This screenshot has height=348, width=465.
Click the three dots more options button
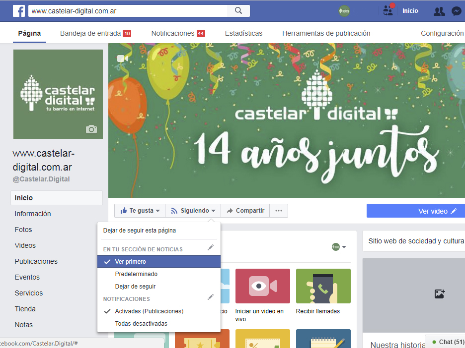[x=279, y=211]
